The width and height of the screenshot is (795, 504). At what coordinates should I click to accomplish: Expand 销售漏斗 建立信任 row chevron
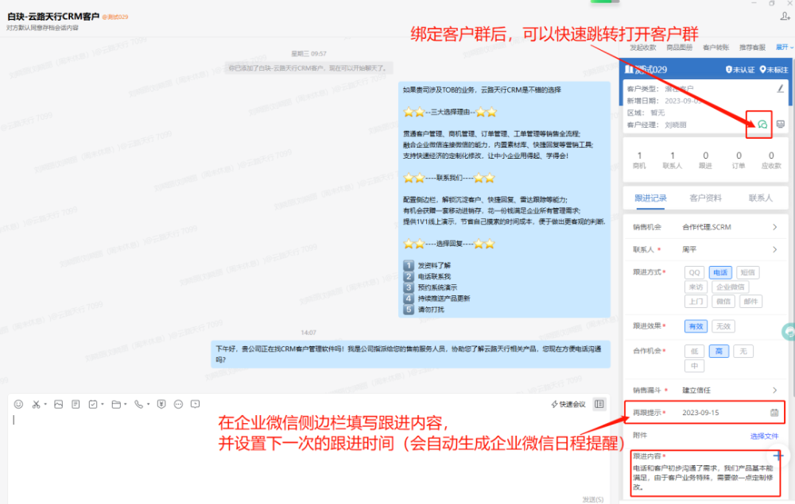pyautogui.click(x=774, y=391)
